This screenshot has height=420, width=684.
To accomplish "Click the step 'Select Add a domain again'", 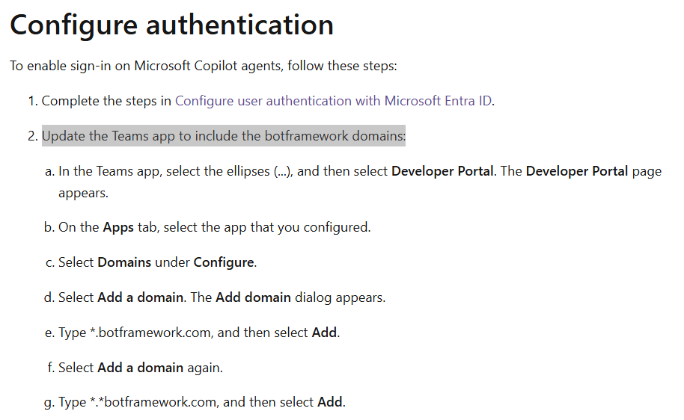I will click(x=141, y=368).
